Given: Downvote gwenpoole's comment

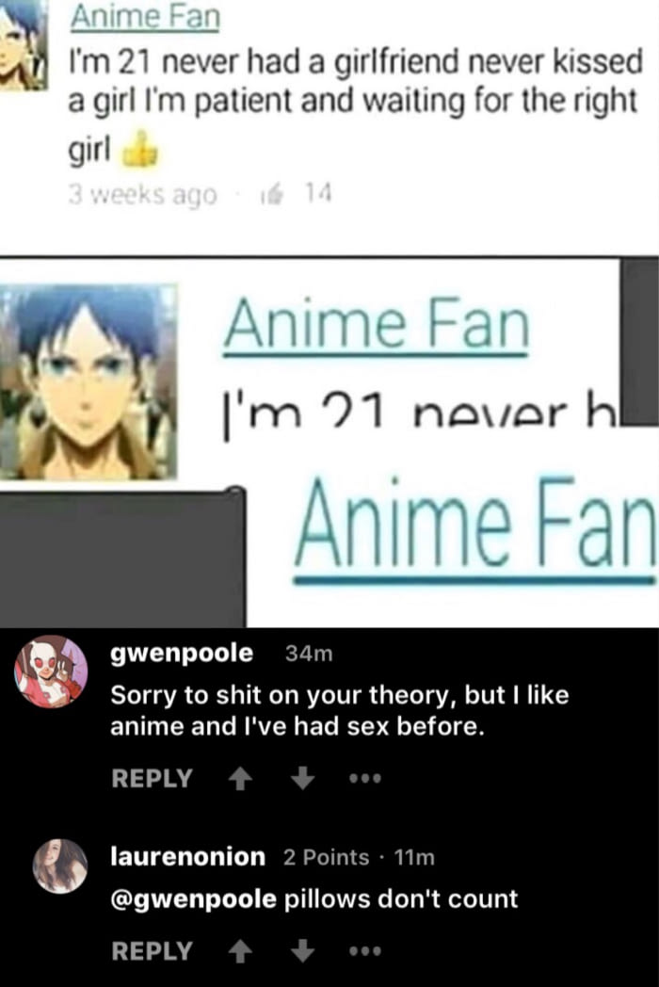Looking at the screenshot, I should 302,779.
